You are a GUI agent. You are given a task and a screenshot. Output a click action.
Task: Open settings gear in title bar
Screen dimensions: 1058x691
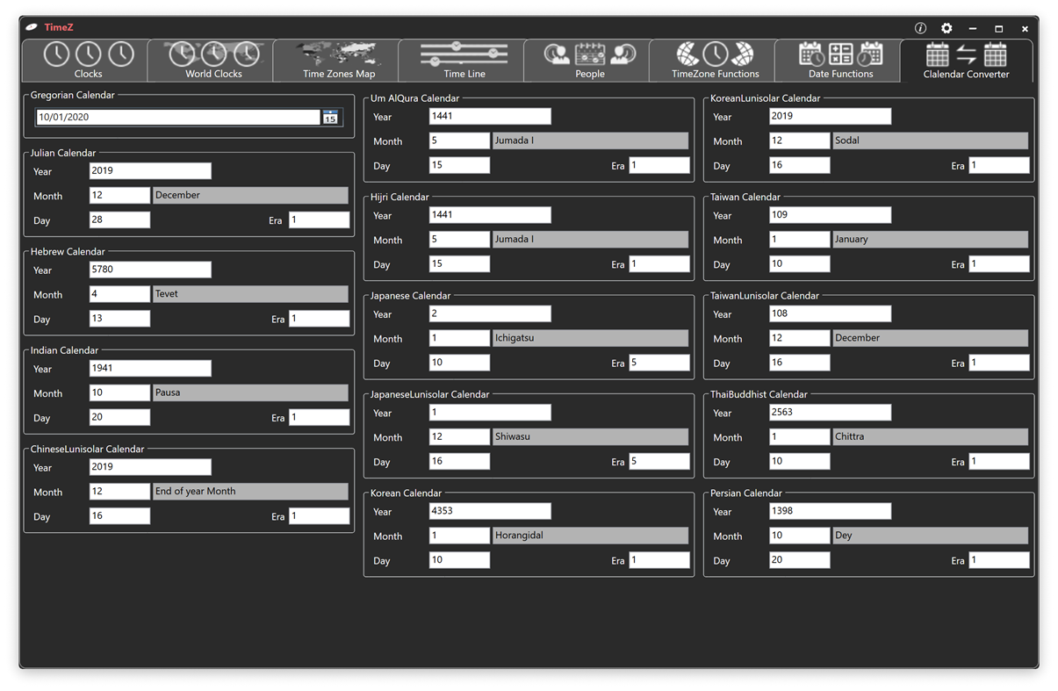946,28
